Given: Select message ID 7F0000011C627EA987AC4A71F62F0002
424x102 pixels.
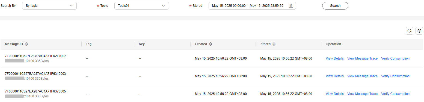Looking at the screenshot, I should [x=35, y=56].
